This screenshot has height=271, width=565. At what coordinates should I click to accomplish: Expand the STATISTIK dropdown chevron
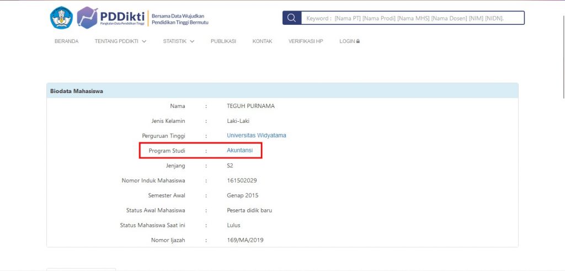coord(192,41)
